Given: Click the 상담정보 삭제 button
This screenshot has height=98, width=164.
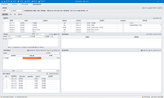Looking at the screenshot, I should (x=157, y=18).
